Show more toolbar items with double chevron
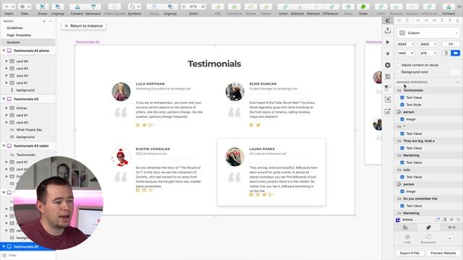463x260 pixels. (x=459, y=6)
